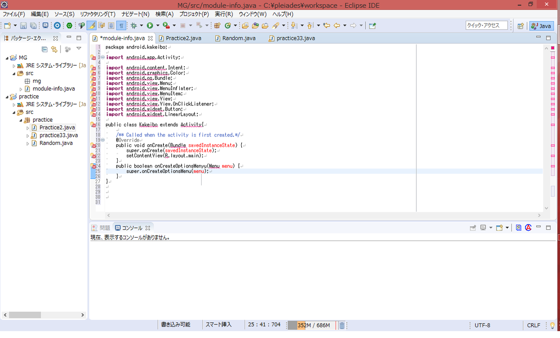Open the Open Console dropdown arrow

click(507, 227)
